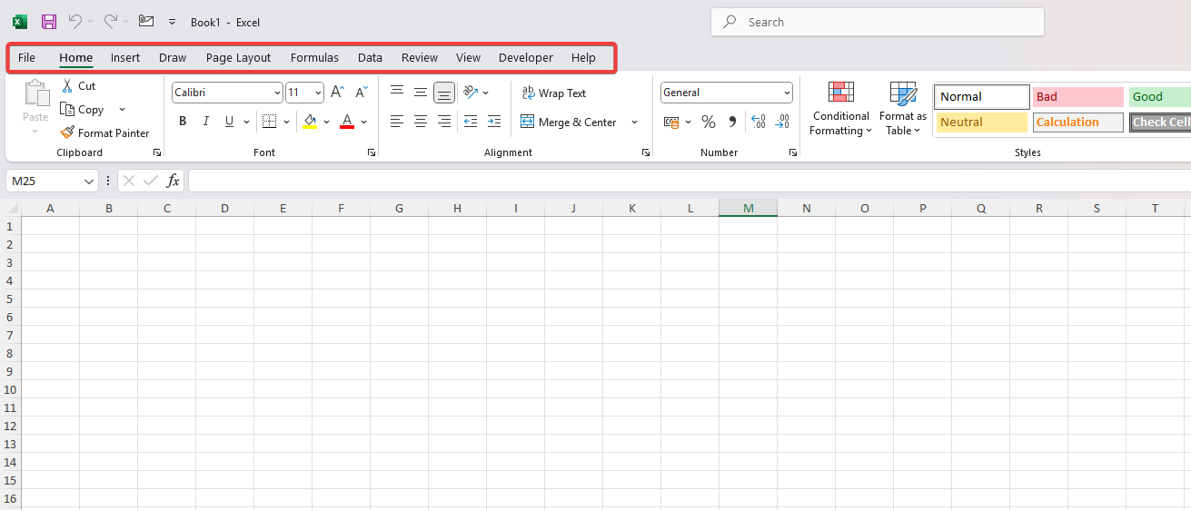Viewport: 1191px width, 510px height.
Task: Click the Orientation text rotation icon
Action: pos(470,92)
